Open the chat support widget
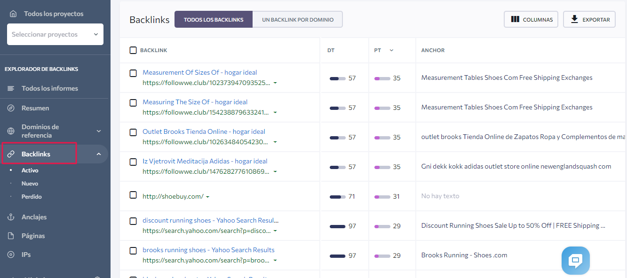The height and width of the screenshot is (278, 627). point(575,261)
